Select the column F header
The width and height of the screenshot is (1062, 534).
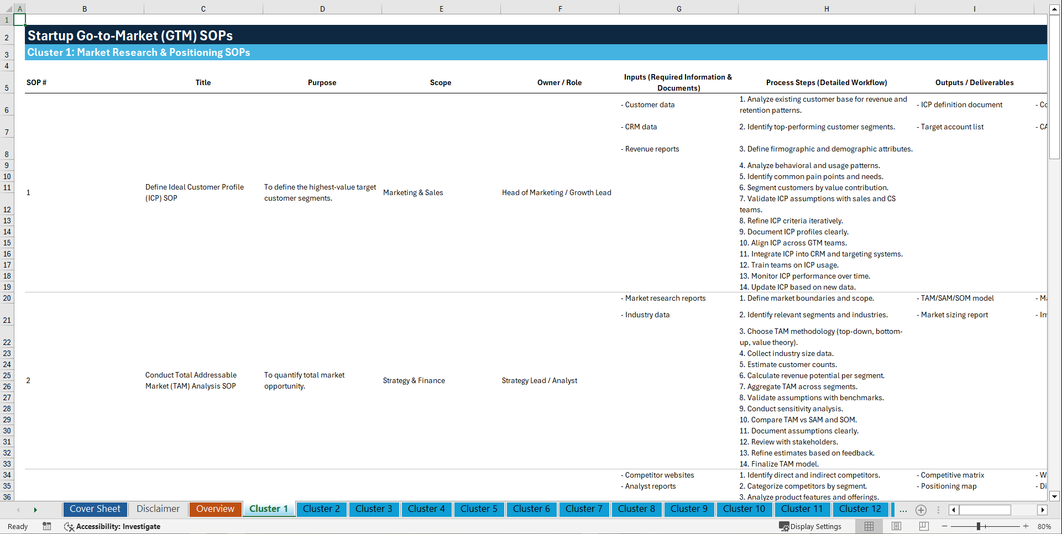click(560, 8)
